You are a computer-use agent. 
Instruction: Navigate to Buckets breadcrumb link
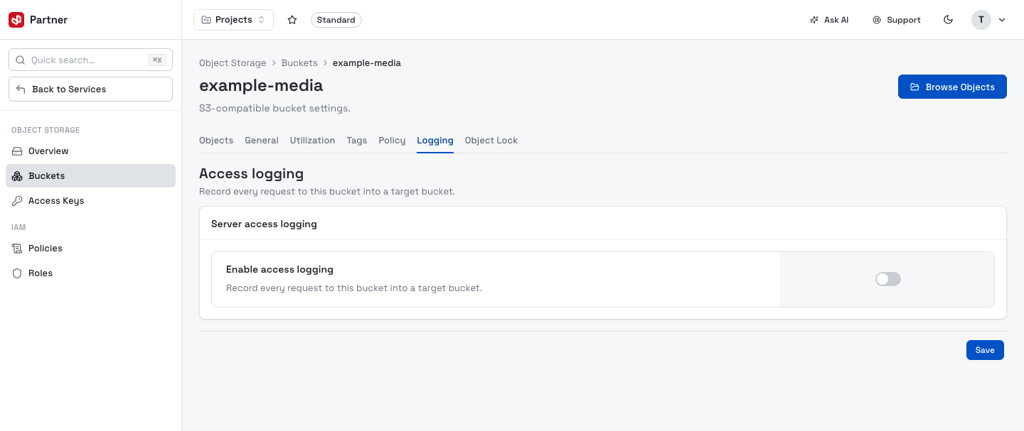coord(299,63)
